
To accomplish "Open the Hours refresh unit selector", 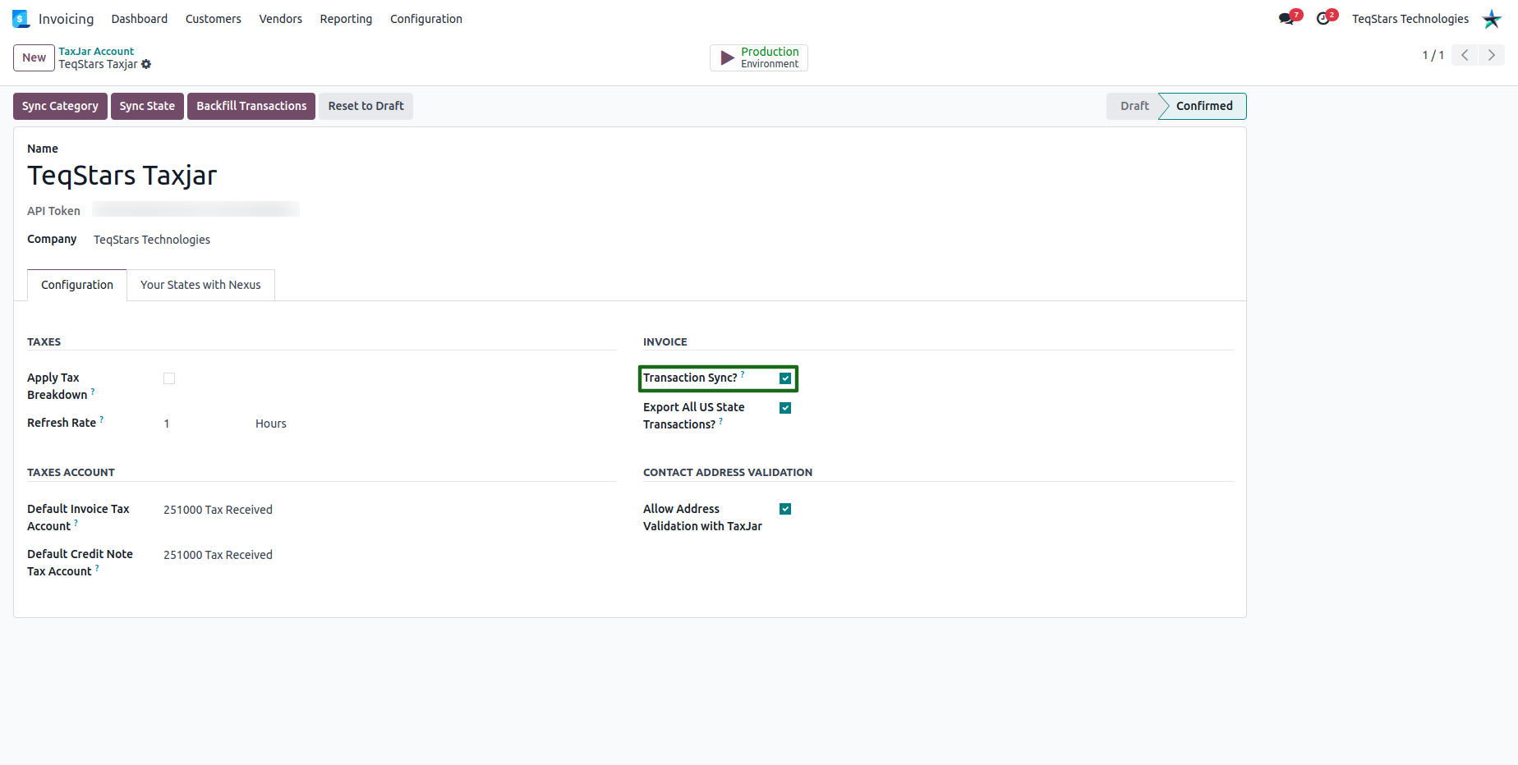I will [x=271, y=424].
